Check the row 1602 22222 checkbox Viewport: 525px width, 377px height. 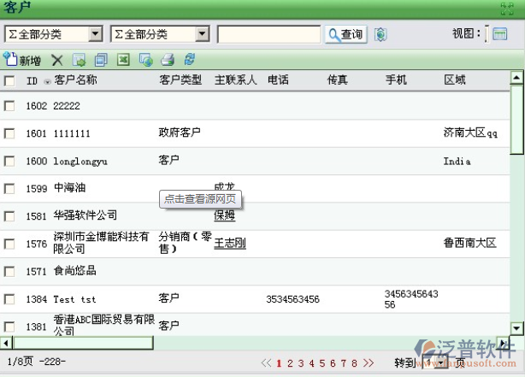[9, 106]
